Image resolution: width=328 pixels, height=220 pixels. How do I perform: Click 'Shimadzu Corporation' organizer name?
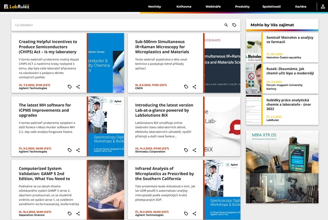coord(150,152)
